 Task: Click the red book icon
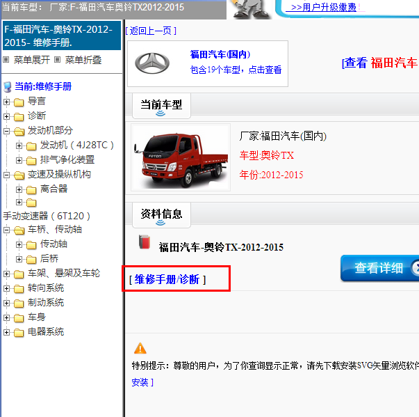[145, 242]
